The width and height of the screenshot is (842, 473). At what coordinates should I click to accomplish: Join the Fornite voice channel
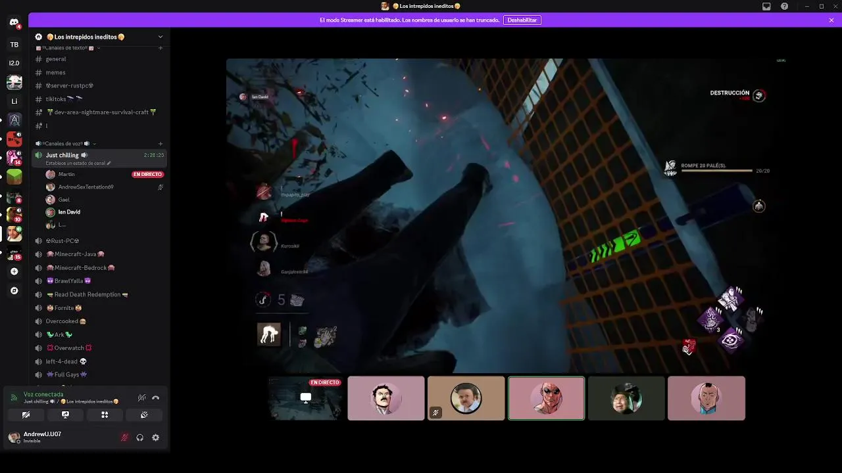[99, 308]
